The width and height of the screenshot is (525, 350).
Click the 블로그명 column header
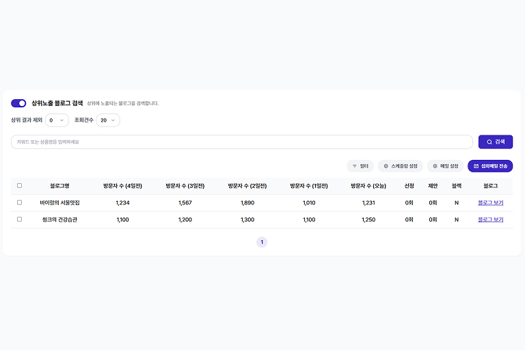59,186
